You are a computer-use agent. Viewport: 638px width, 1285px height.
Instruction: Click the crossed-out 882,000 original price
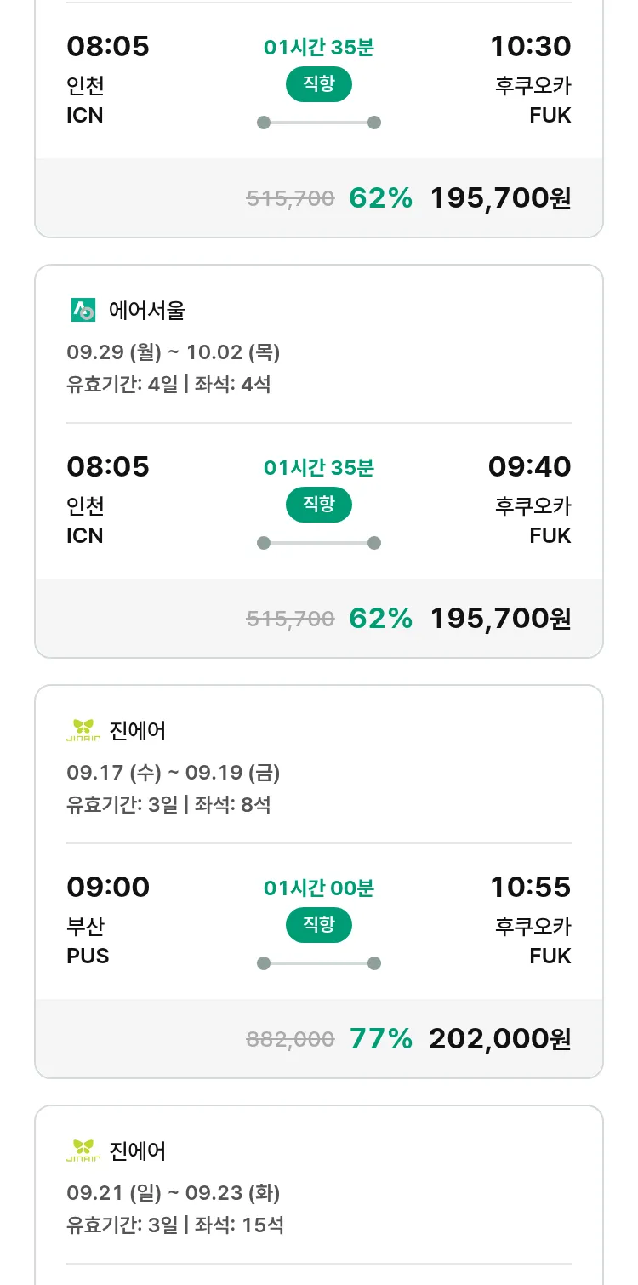coord(290,1039)
